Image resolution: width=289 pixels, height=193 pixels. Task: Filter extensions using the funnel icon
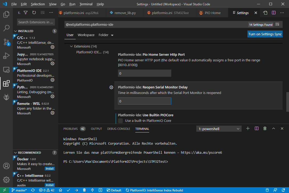tap(26, 12)
